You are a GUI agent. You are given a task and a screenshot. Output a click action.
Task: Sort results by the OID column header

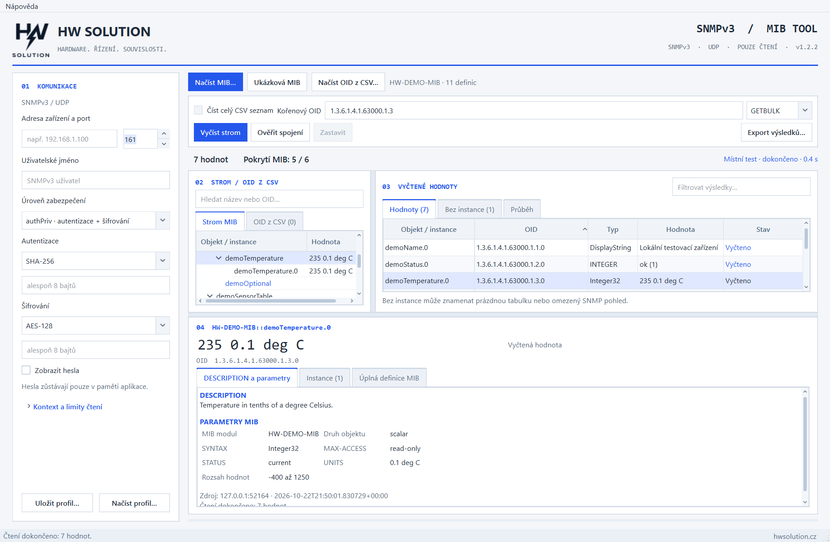pyautogui.click(x=531, y=229)
